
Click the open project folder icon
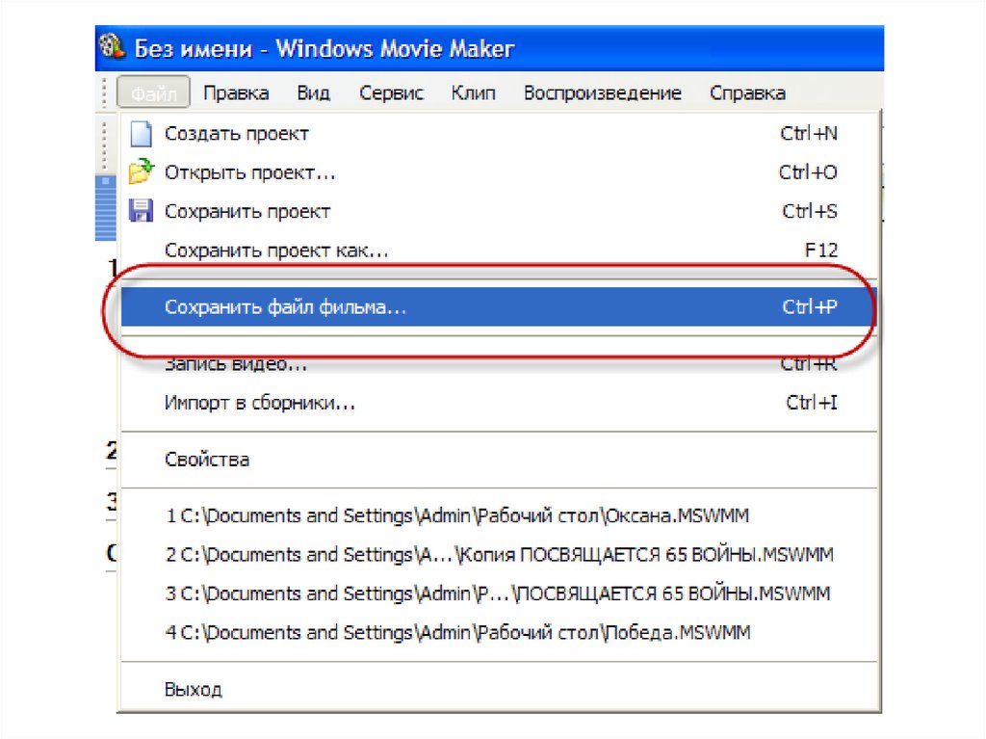click(141, 172)
